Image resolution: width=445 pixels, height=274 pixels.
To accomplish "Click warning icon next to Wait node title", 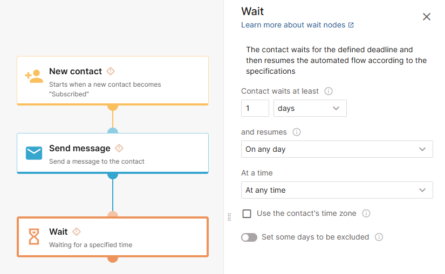I will pos(77,231).
